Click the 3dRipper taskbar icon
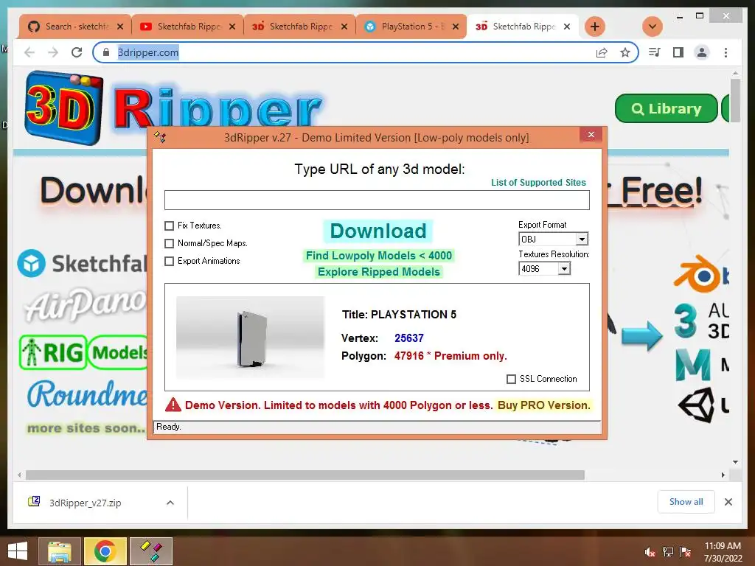This screenshot has width=755, height=566. click(x=150, y=551)
